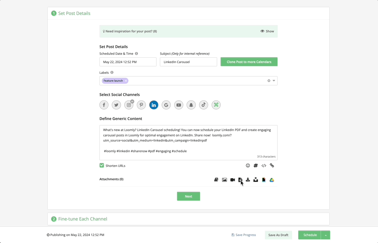Show post inspiration ideas
Viewport: 378px width, 243px height.
pos(267,31)
